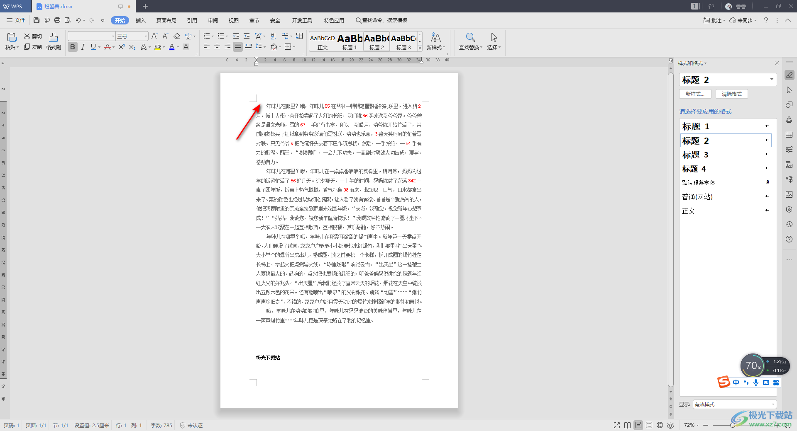The image size is (797, 431).
Task: Increase paragraph indent
Action: 247,36
